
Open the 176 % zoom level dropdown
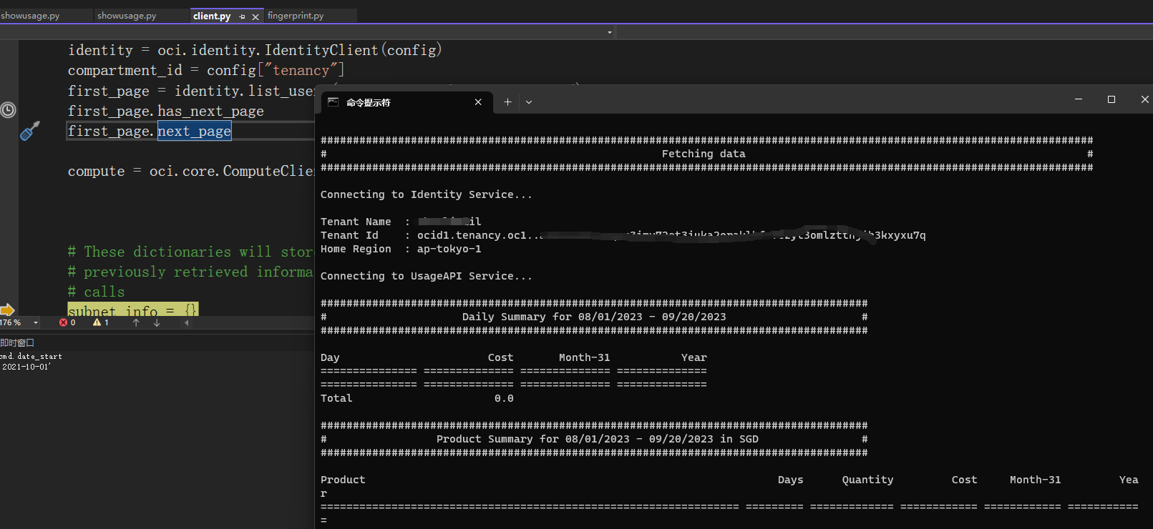[36, 323]
